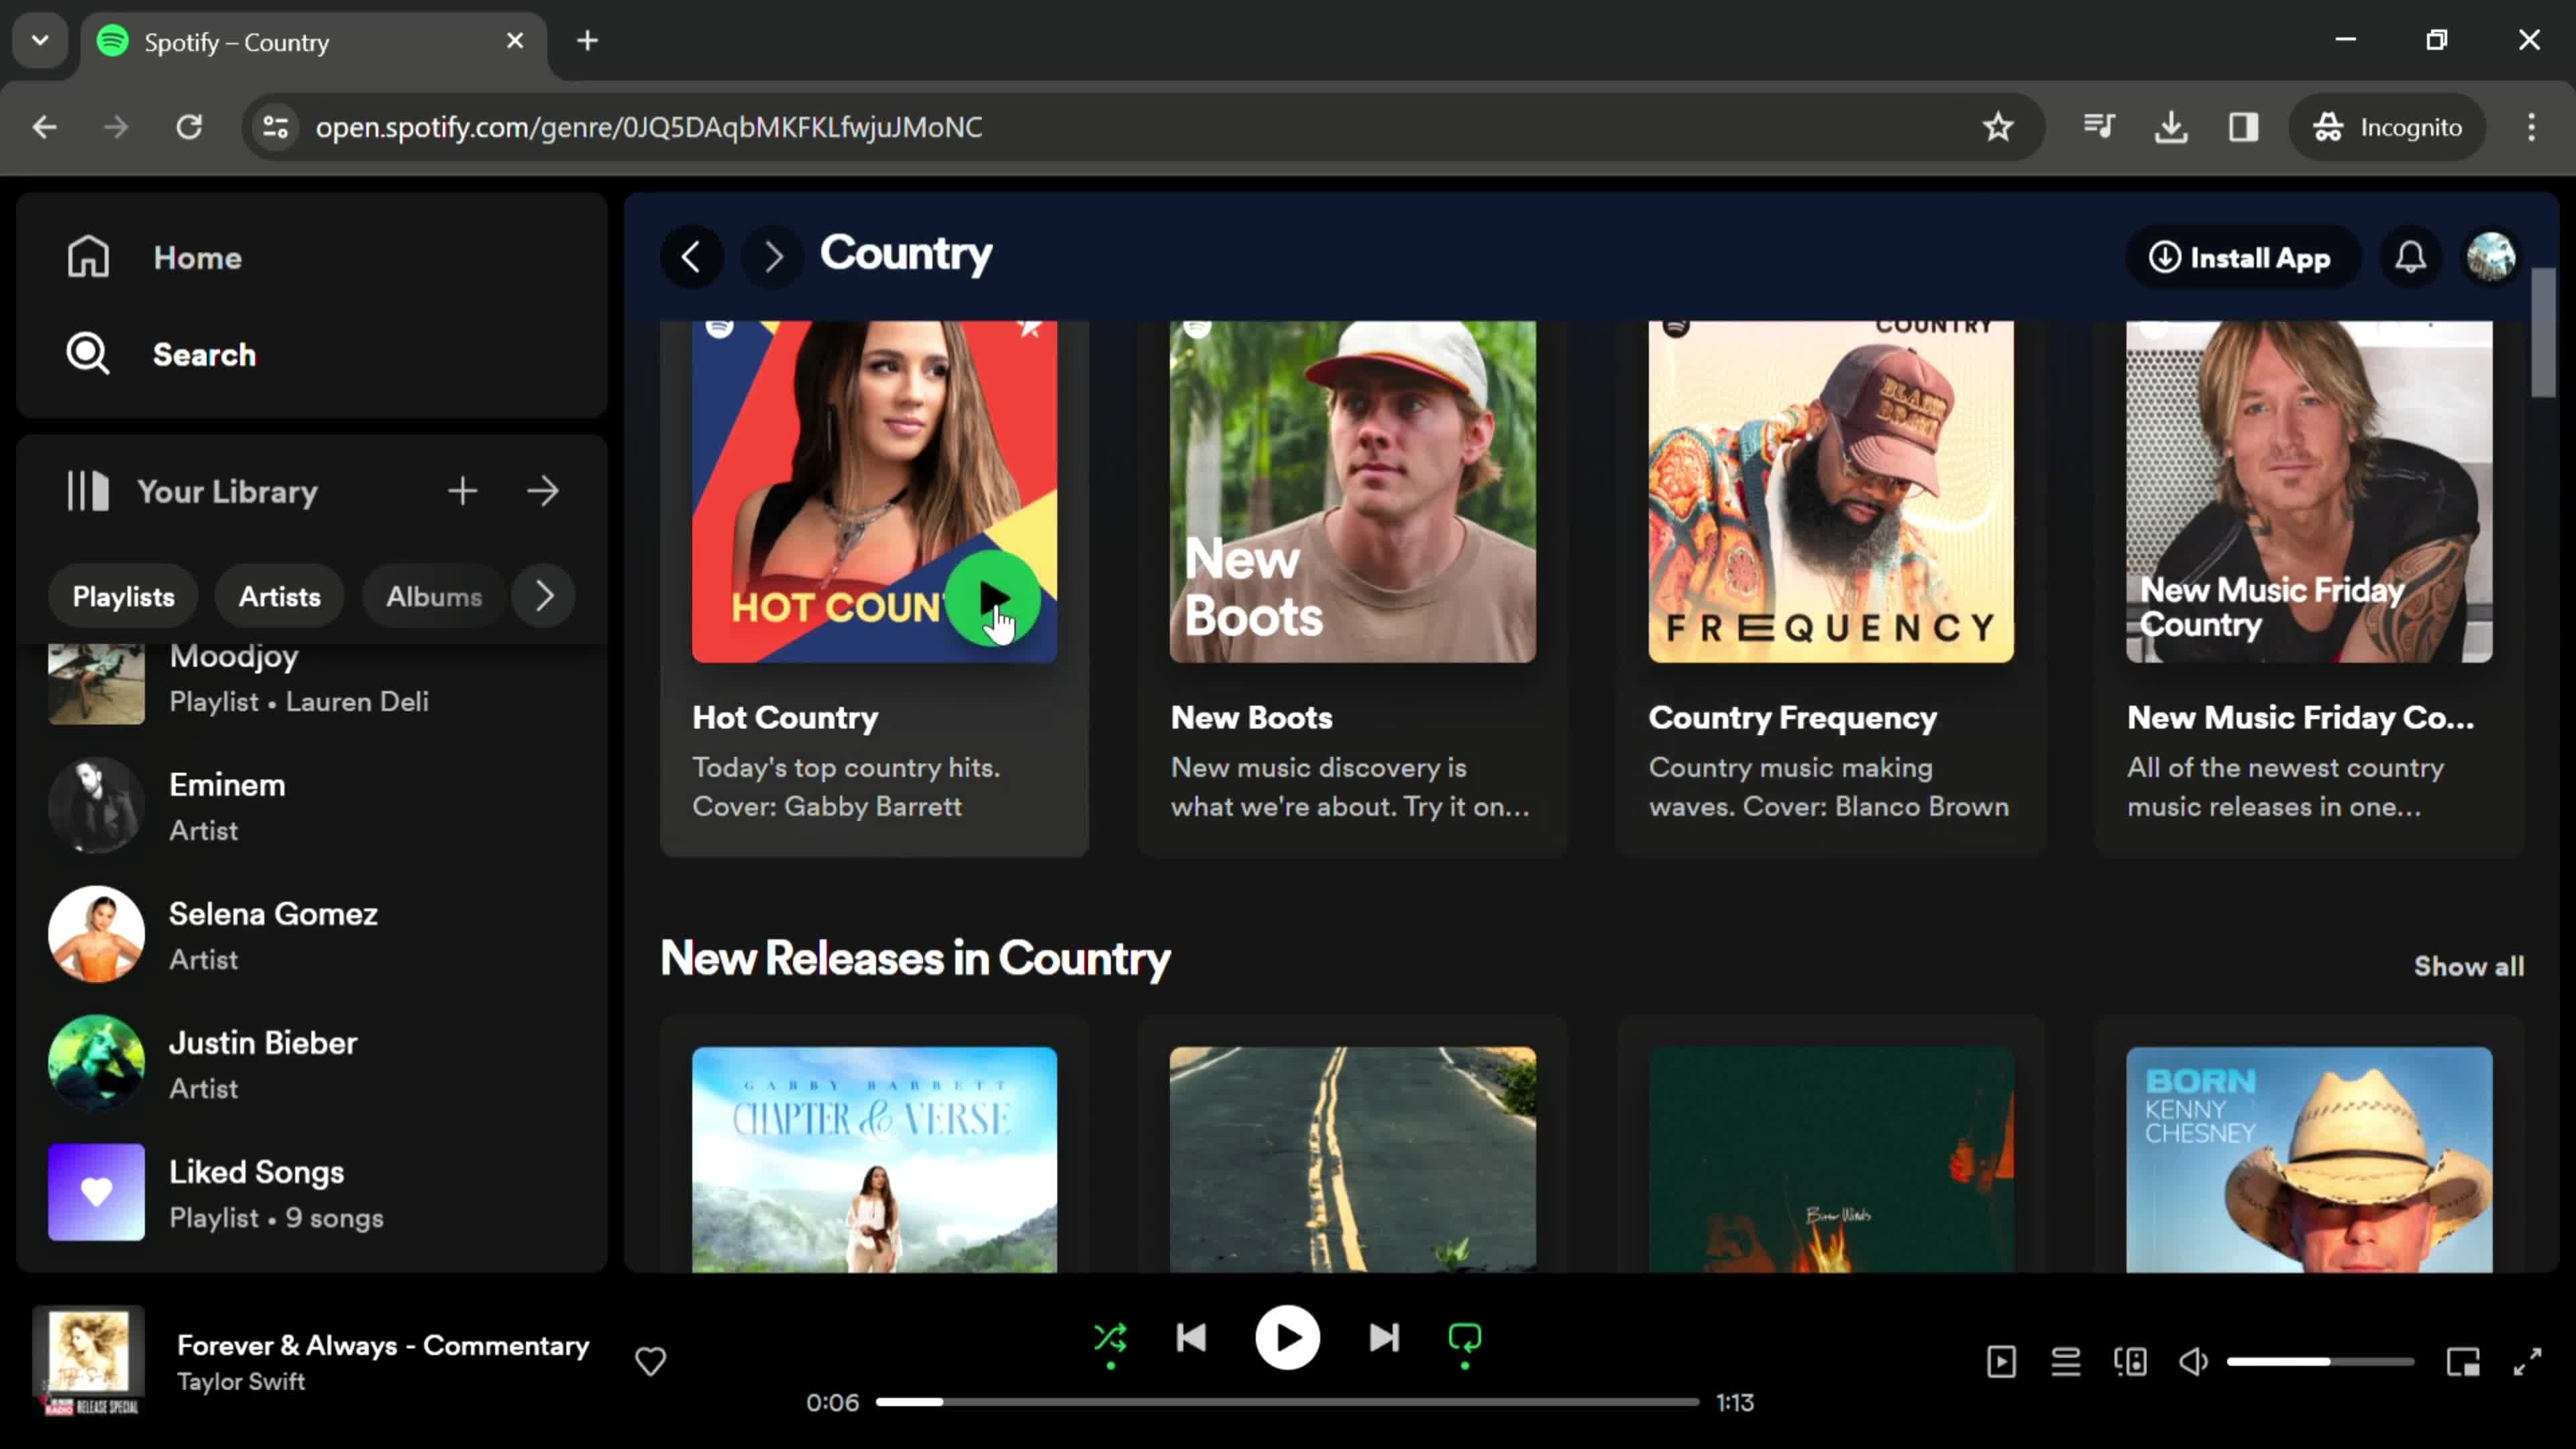Open Chrome downloads icon
This screenshot has width=2576, height=1449.
[x=2171, y=127]
